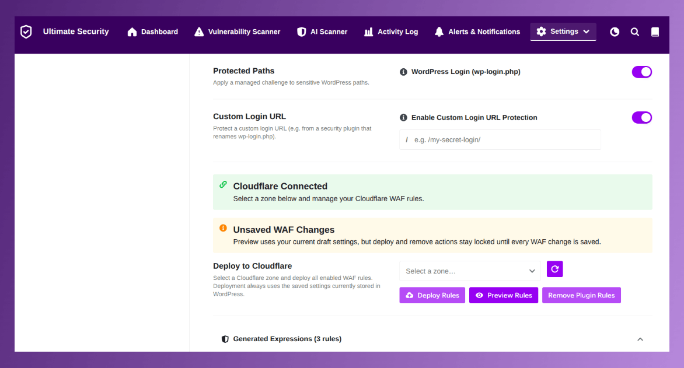The height and width of the screenshot is (368, 684).
Task: Open the Settings menu
Action: click(x=563, y=32)
